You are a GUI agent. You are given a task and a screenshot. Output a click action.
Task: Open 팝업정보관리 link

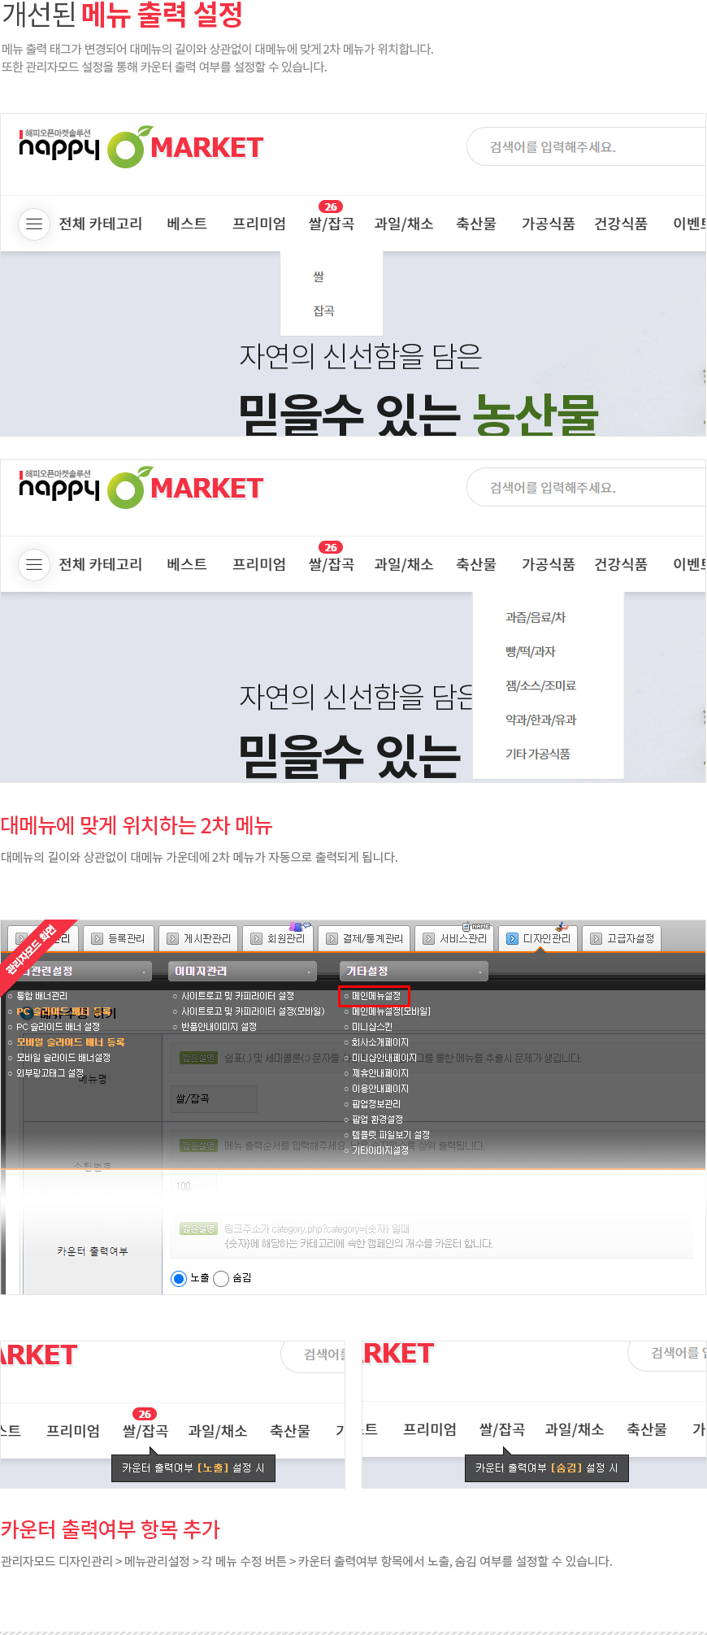click(x=375, y=1104)
